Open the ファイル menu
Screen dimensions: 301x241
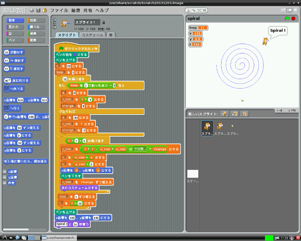pos(59,11)
